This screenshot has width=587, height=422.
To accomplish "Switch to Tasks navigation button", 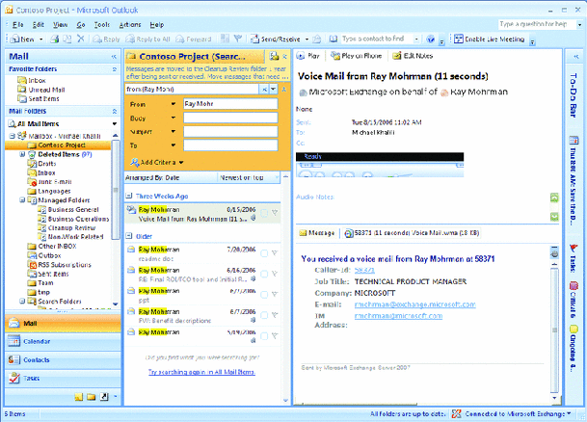I will point(63,379).
